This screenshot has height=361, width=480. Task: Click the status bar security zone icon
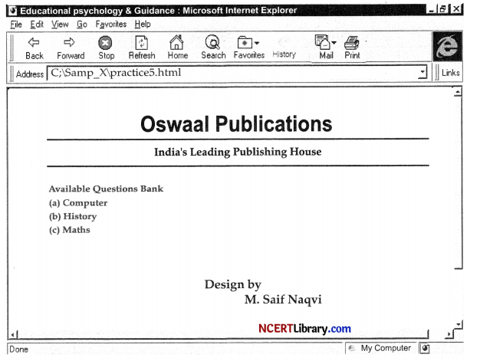(425, 348)
